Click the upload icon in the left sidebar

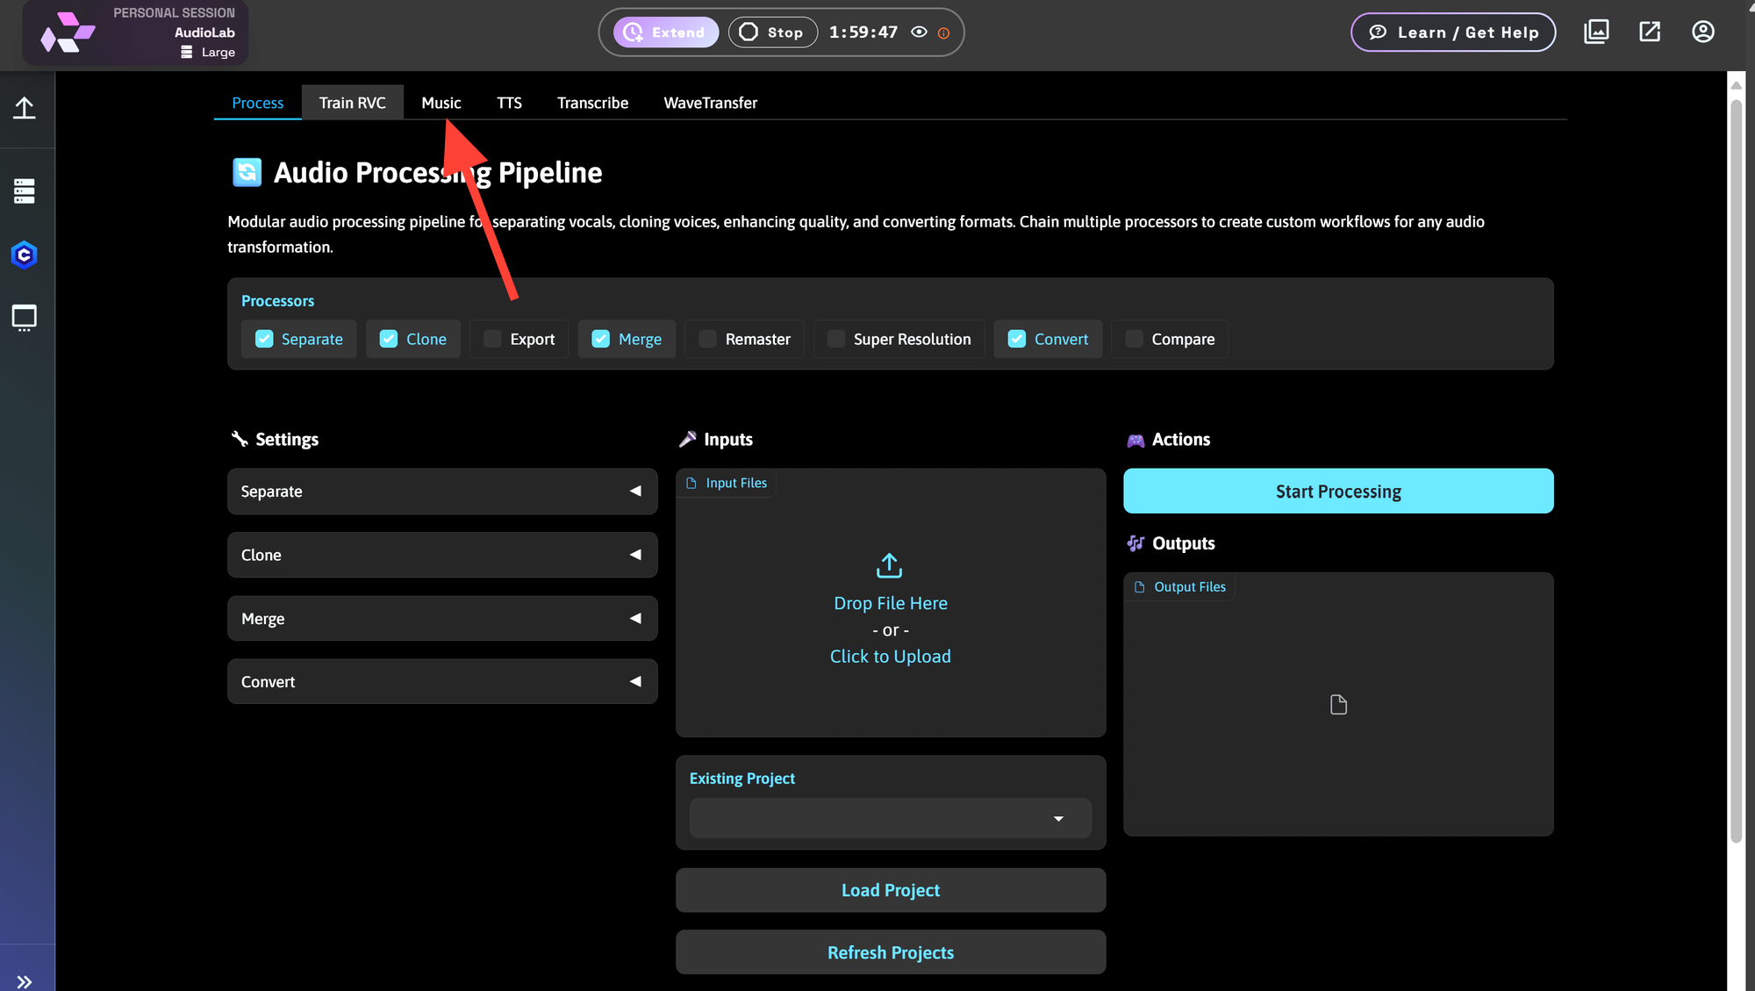(25, 108)
